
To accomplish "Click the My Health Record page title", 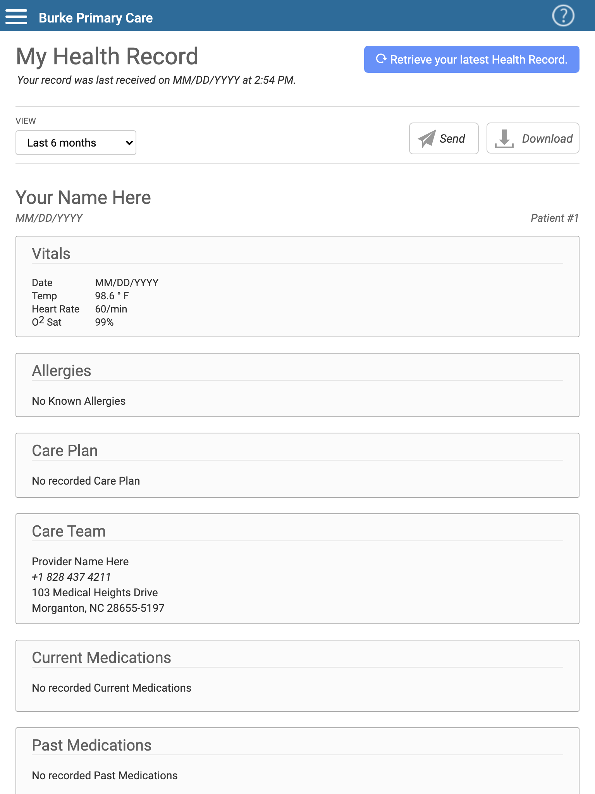I will pyautogui.click(x=107, y=56).
